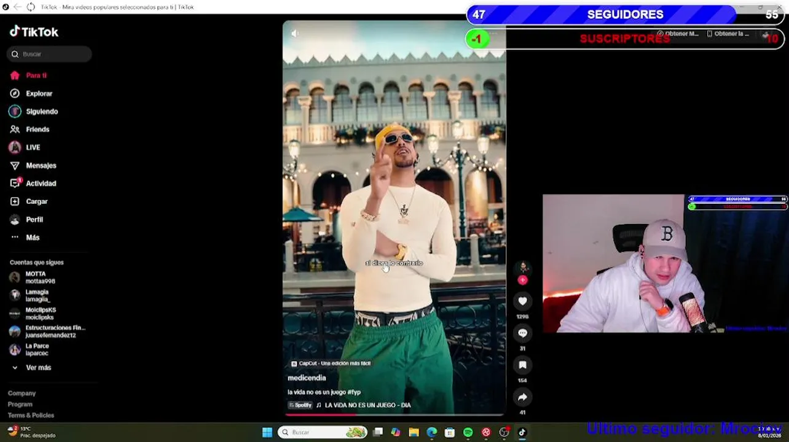The image size is (789, 442).
Task: Open comments with the speech bubble icon
Action: point(522,333)
